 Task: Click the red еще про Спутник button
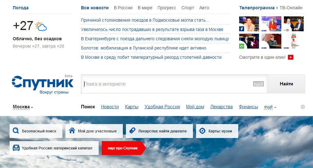[123, 148]
